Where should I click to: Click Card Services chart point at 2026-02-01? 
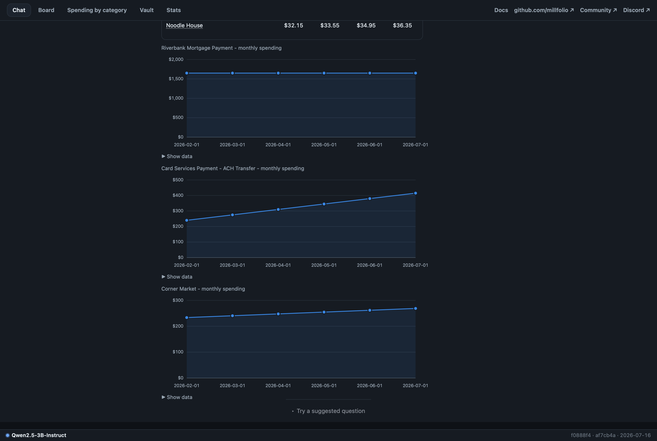[187, 220]
